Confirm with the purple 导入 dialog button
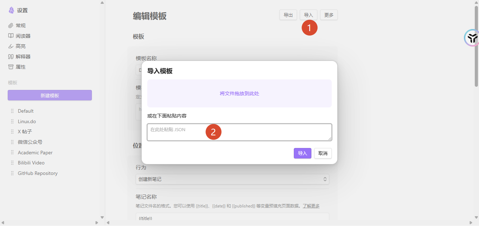 coord(303,153)
